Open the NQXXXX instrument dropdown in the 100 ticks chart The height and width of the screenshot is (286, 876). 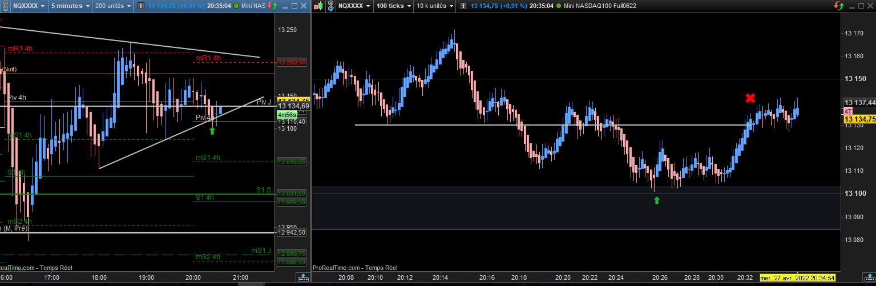tap(354, 6)
